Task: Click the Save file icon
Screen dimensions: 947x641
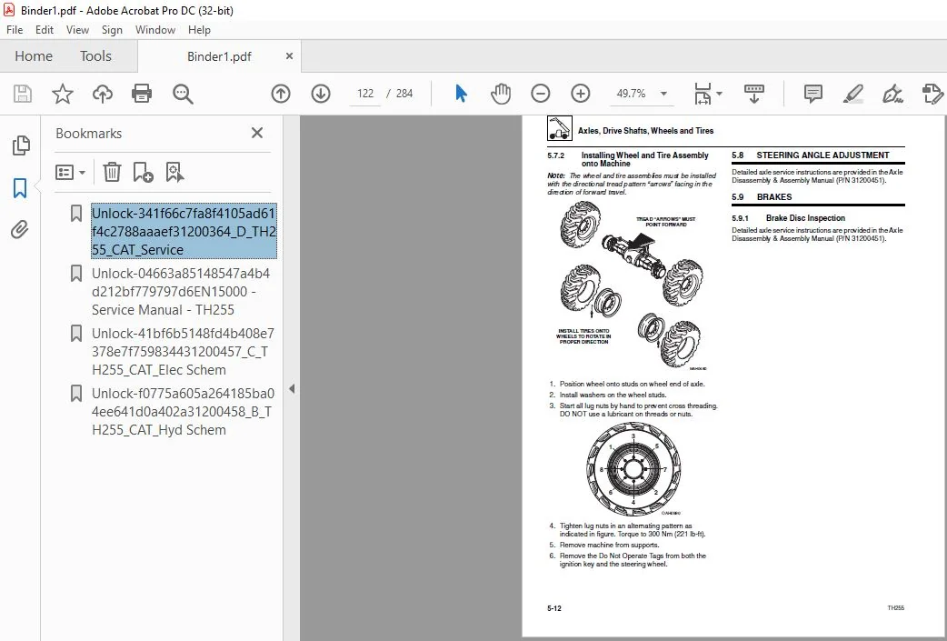Action: pyautogui.click(x=23, y=94)
